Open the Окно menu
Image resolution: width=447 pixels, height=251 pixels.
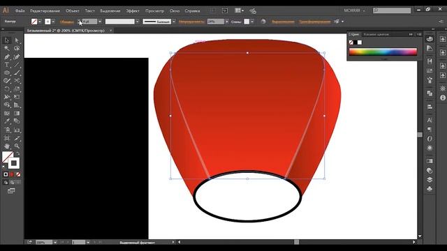point(175,11)
